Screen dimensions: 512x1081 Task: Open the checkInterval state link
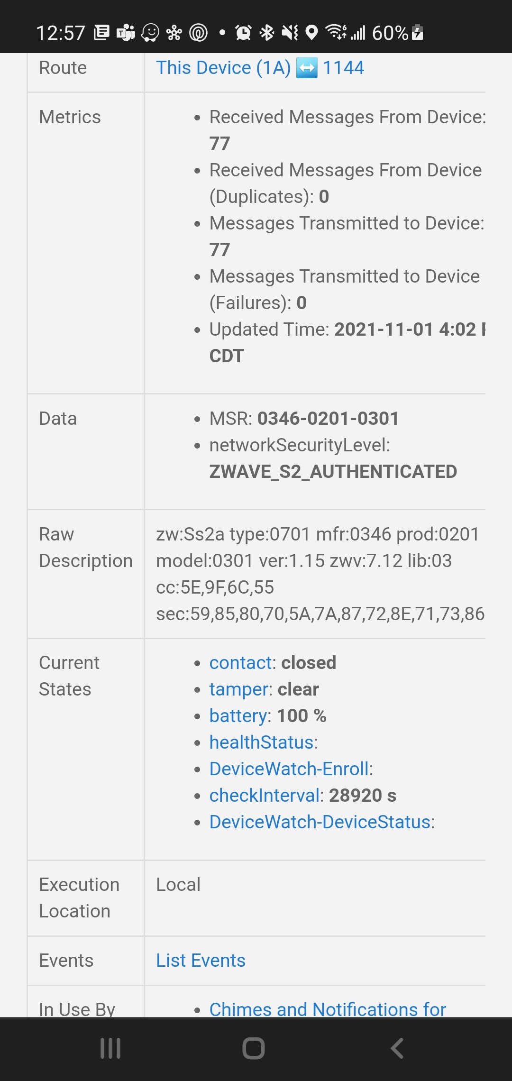click(265, 796)
